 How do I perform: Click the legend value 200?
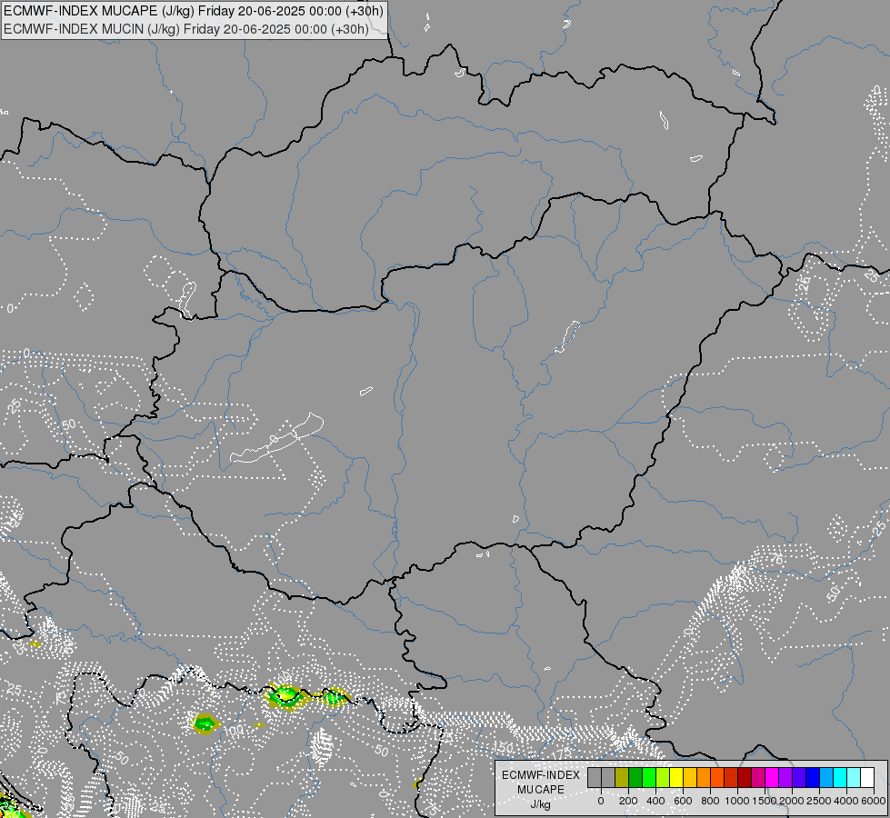pos(628,801)
